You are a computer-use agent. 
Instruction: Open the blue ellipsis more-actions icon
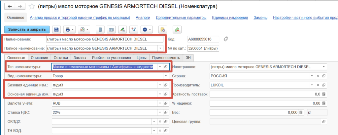point(147,30)
